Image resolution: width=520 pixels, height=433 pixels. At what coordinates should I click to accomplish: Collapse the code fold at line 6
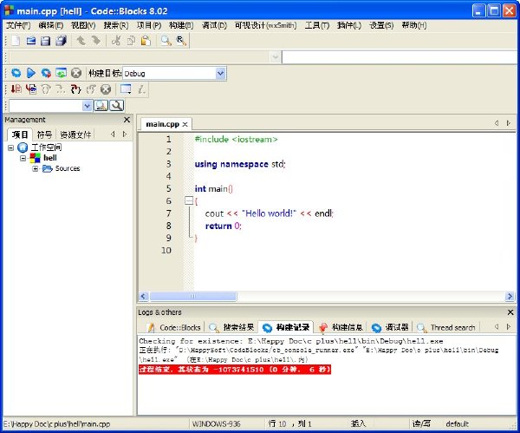click(x=189, y=200)
